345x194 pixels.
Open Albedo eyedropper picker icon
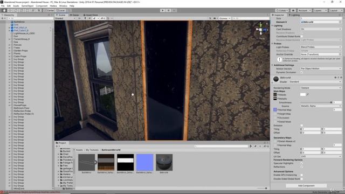[308, 95]
